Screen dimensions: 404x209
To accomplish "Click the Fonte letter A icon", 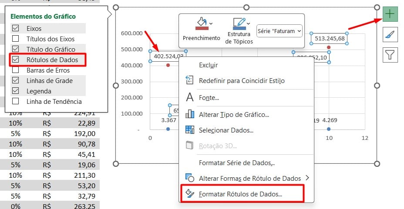I will coord(190,97).
